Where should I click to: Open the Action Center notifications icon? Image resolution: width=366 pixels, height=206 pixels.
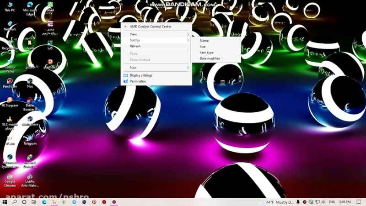tap(359, 202)
